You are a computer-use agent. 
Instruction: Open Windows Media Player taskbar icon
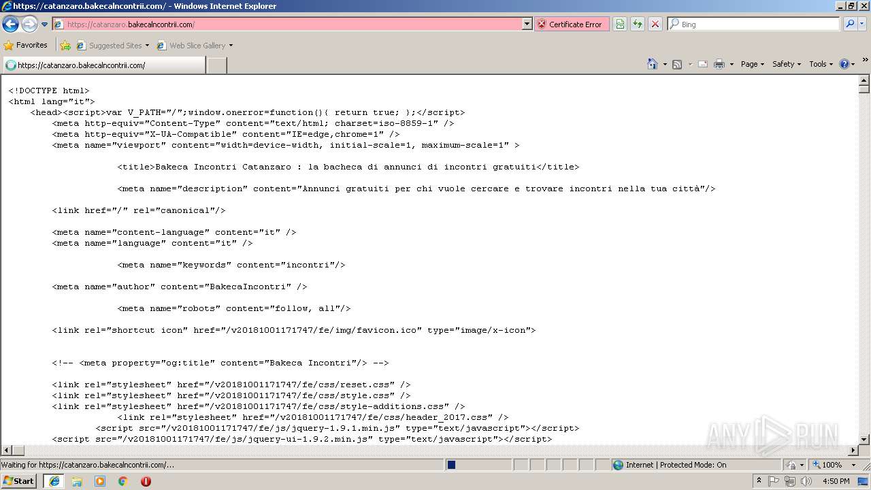100,481
